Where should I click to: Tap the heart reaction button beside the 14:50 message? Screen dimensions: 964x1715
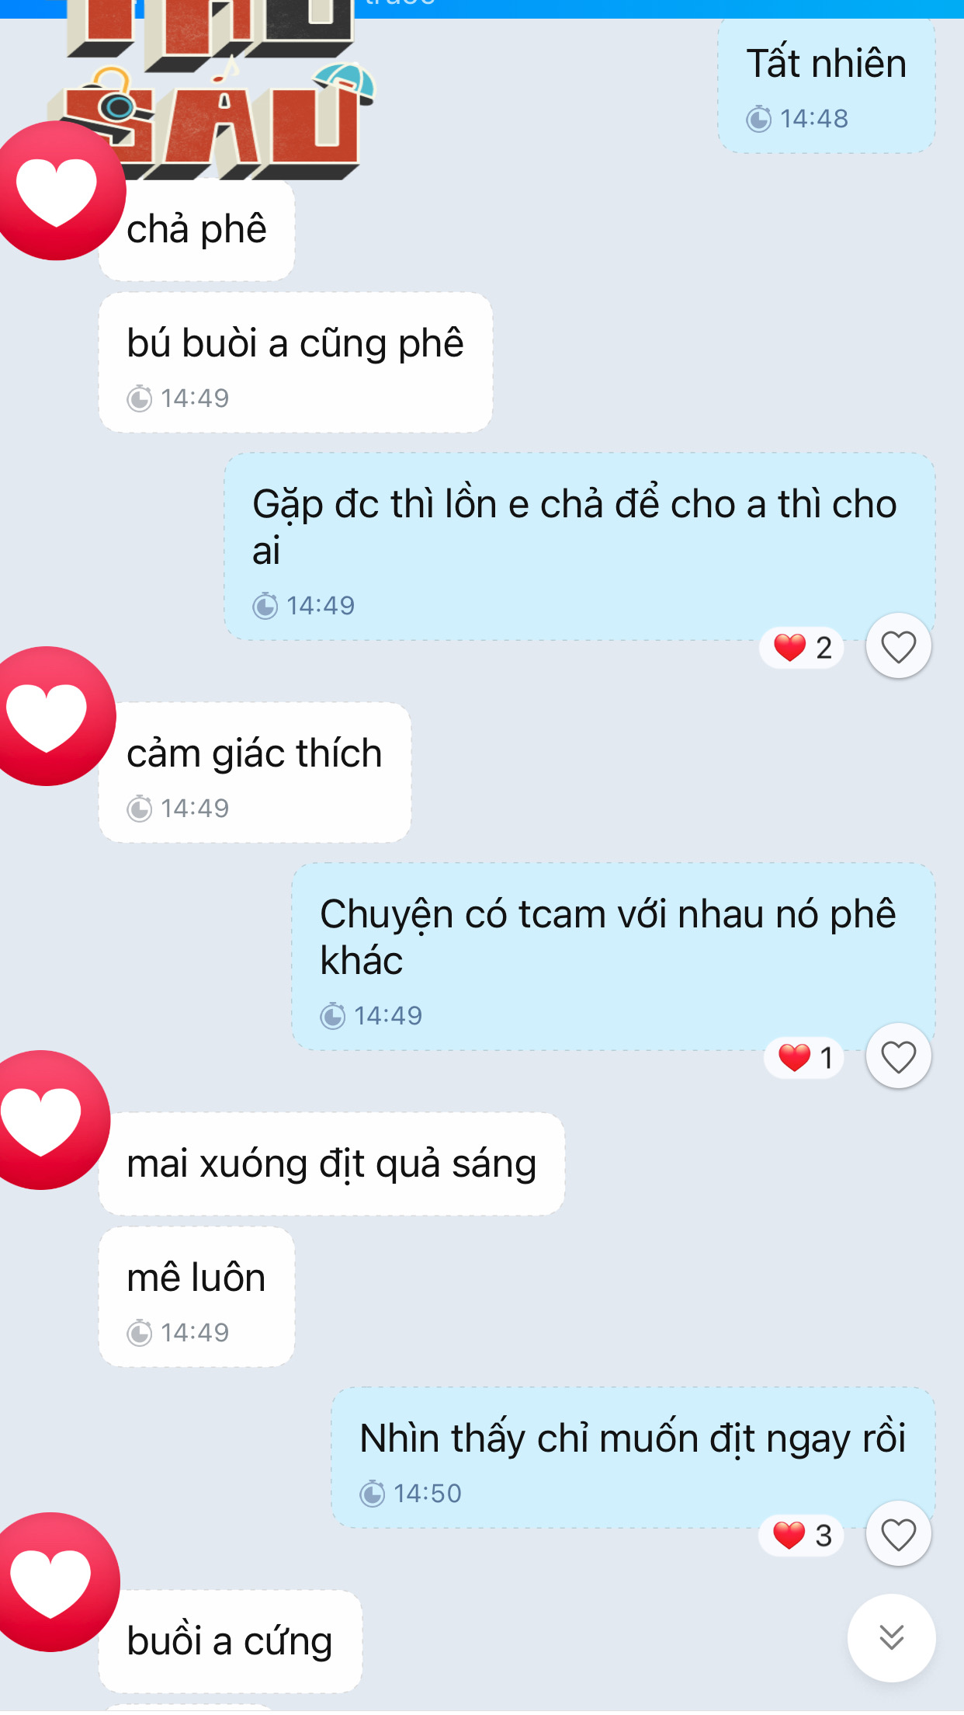(x=898, y=1535)
